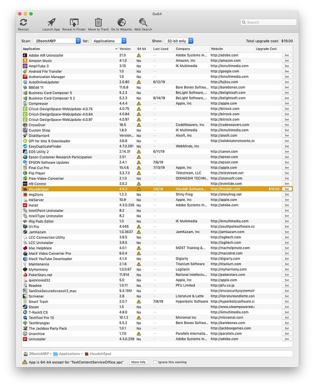
Task: Click the warning icon in JamKazam row
Action: [x=139, y=232]
